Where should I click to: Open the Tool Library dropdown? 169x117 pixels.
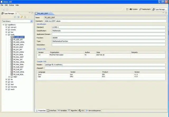[31, 21]
